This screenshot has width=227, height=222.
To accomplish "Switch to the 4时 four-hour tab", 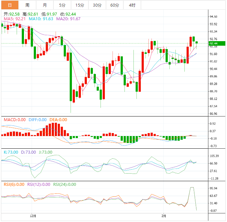I will tap(132, 5).
